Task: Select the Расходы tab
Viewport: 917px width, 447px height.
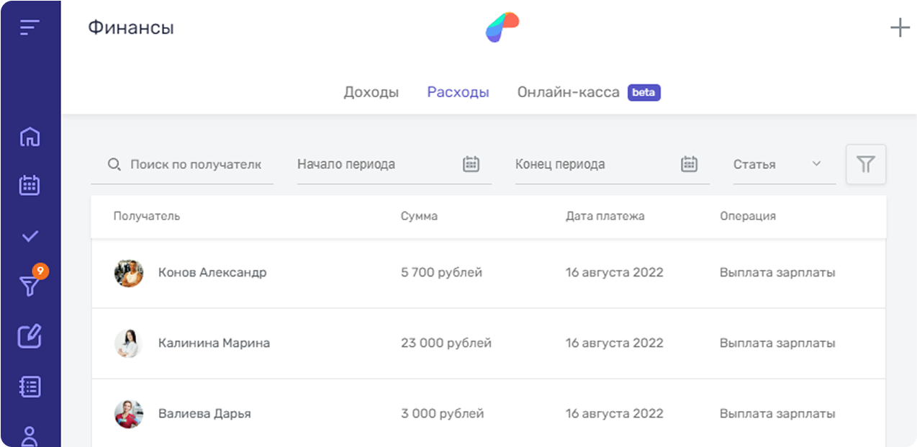Action: [458, 92]
